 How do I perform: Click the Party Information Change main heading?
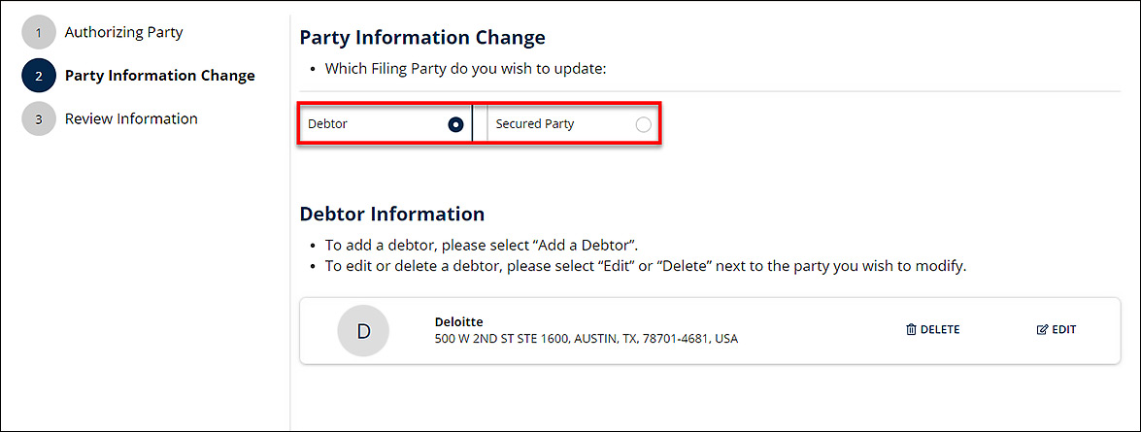[x=422, y=38]
